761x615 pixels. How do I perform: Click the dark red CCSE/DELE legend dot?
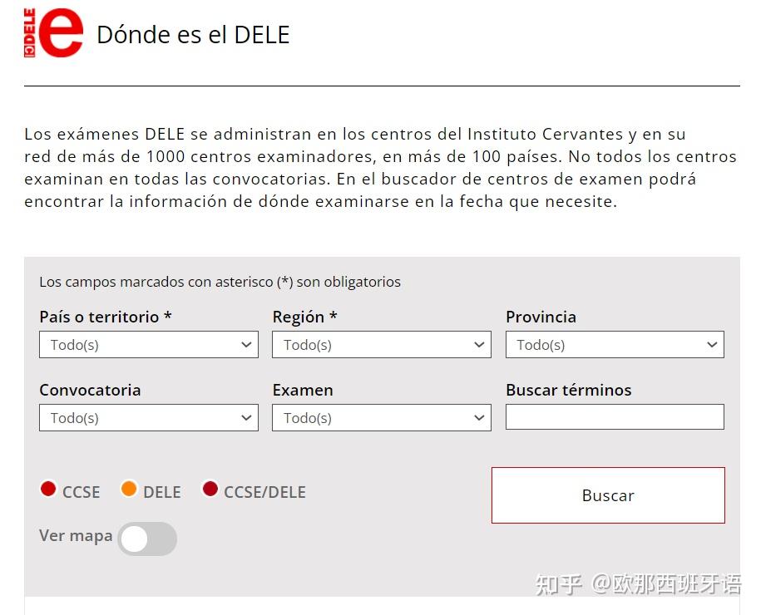tap(210, 489)
